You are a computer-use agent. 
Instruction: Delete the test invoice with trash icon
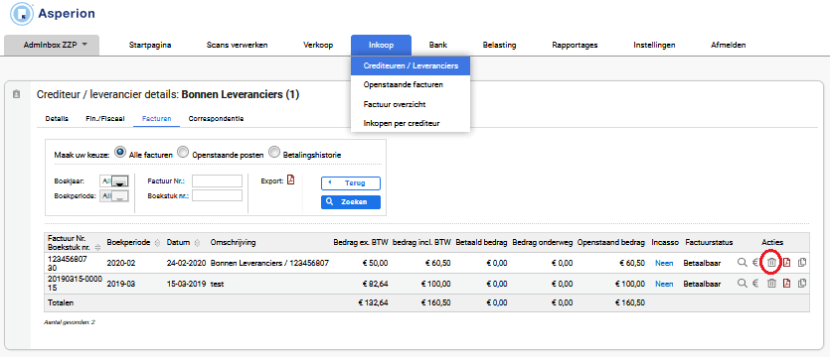[x=771, y=284]
